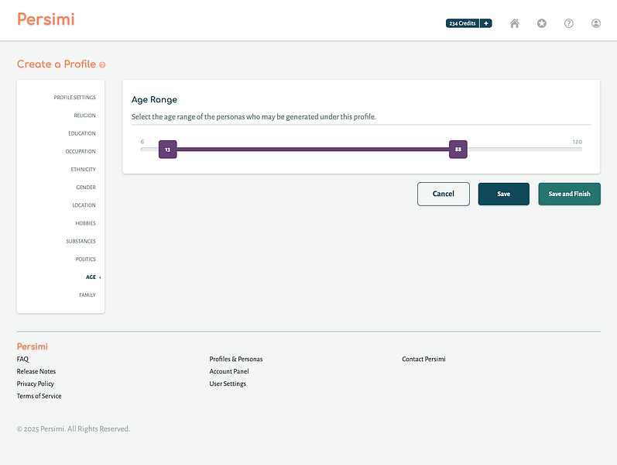Click the help icon beside Create a Profile
The image size is (617, 465).
tap(102, 65)
